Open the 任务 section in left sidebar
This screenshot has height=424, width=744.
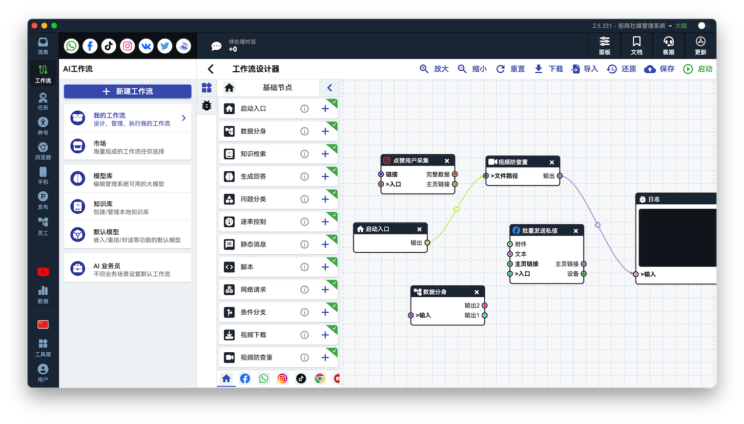[43, 101]
